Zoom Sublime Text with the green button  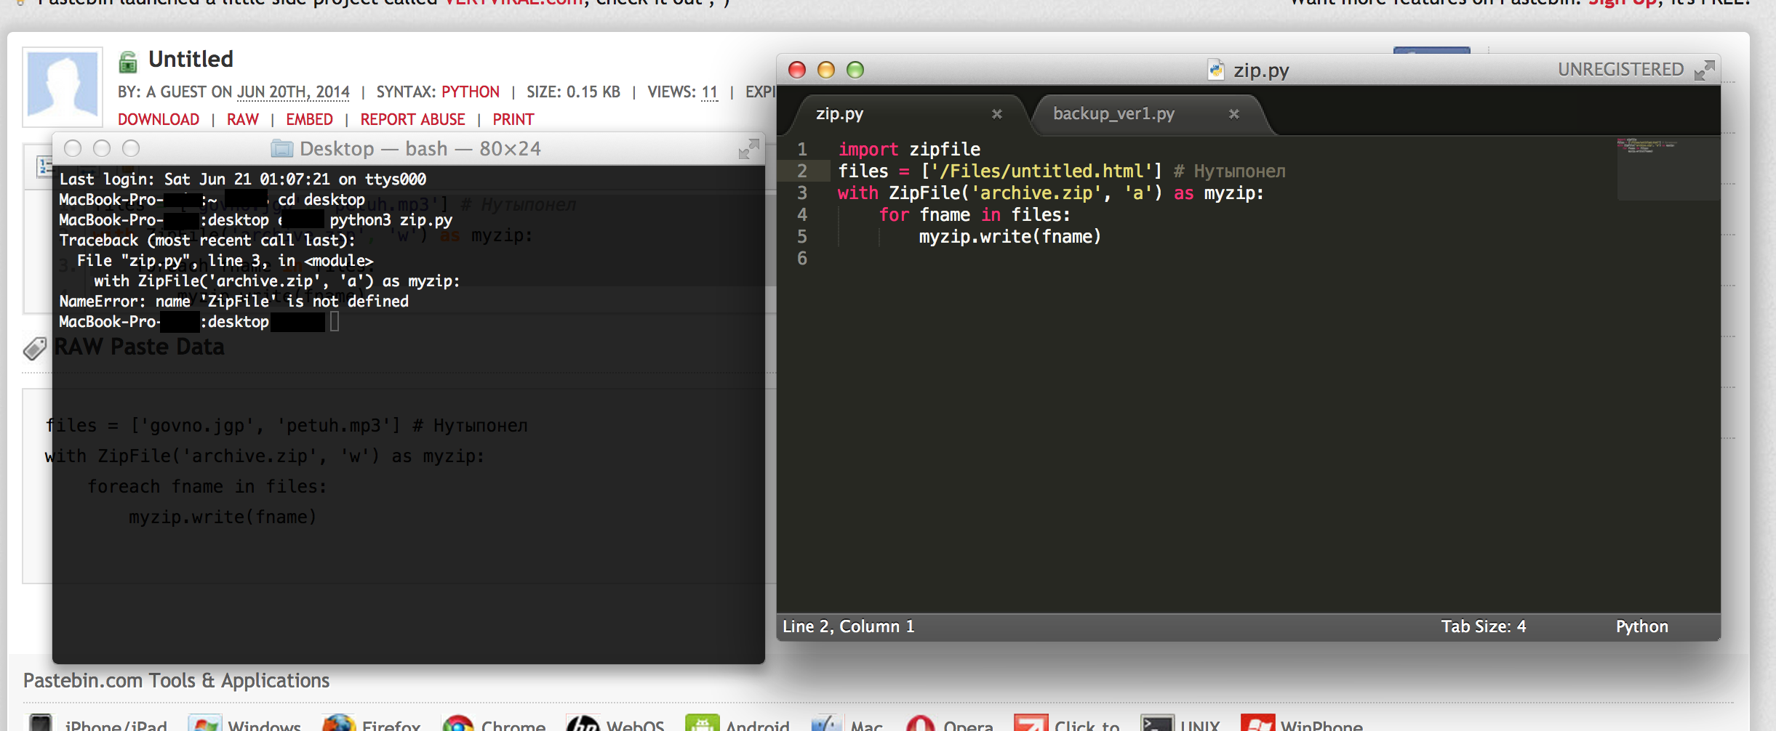coord(855,70)
